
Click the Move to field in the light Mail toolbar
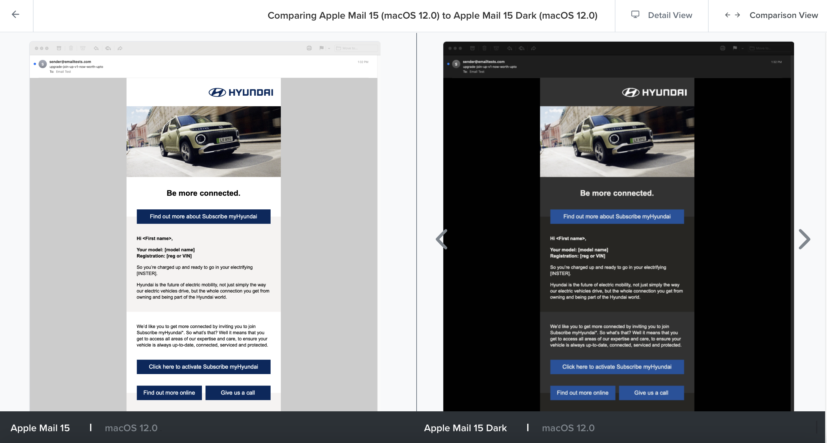(356, 48)
